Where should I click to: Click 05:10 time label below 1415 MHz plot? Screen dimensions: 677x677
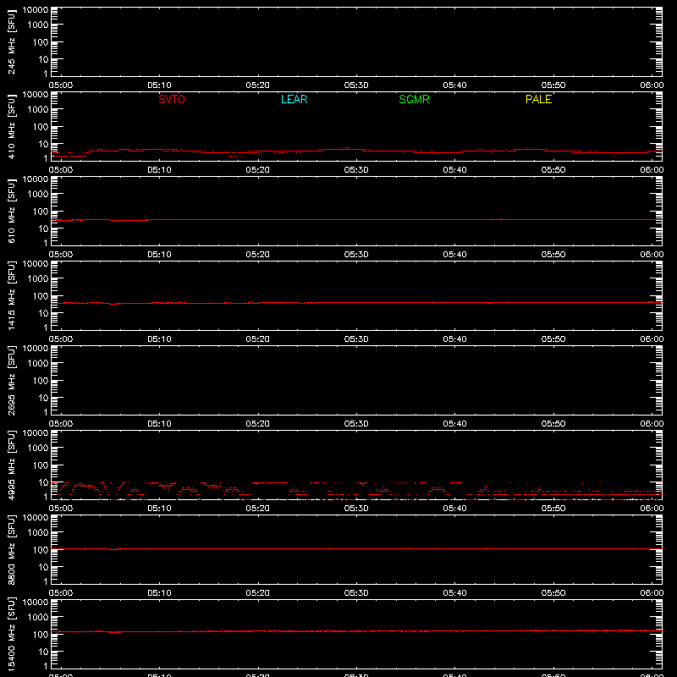tap(159, 339)
